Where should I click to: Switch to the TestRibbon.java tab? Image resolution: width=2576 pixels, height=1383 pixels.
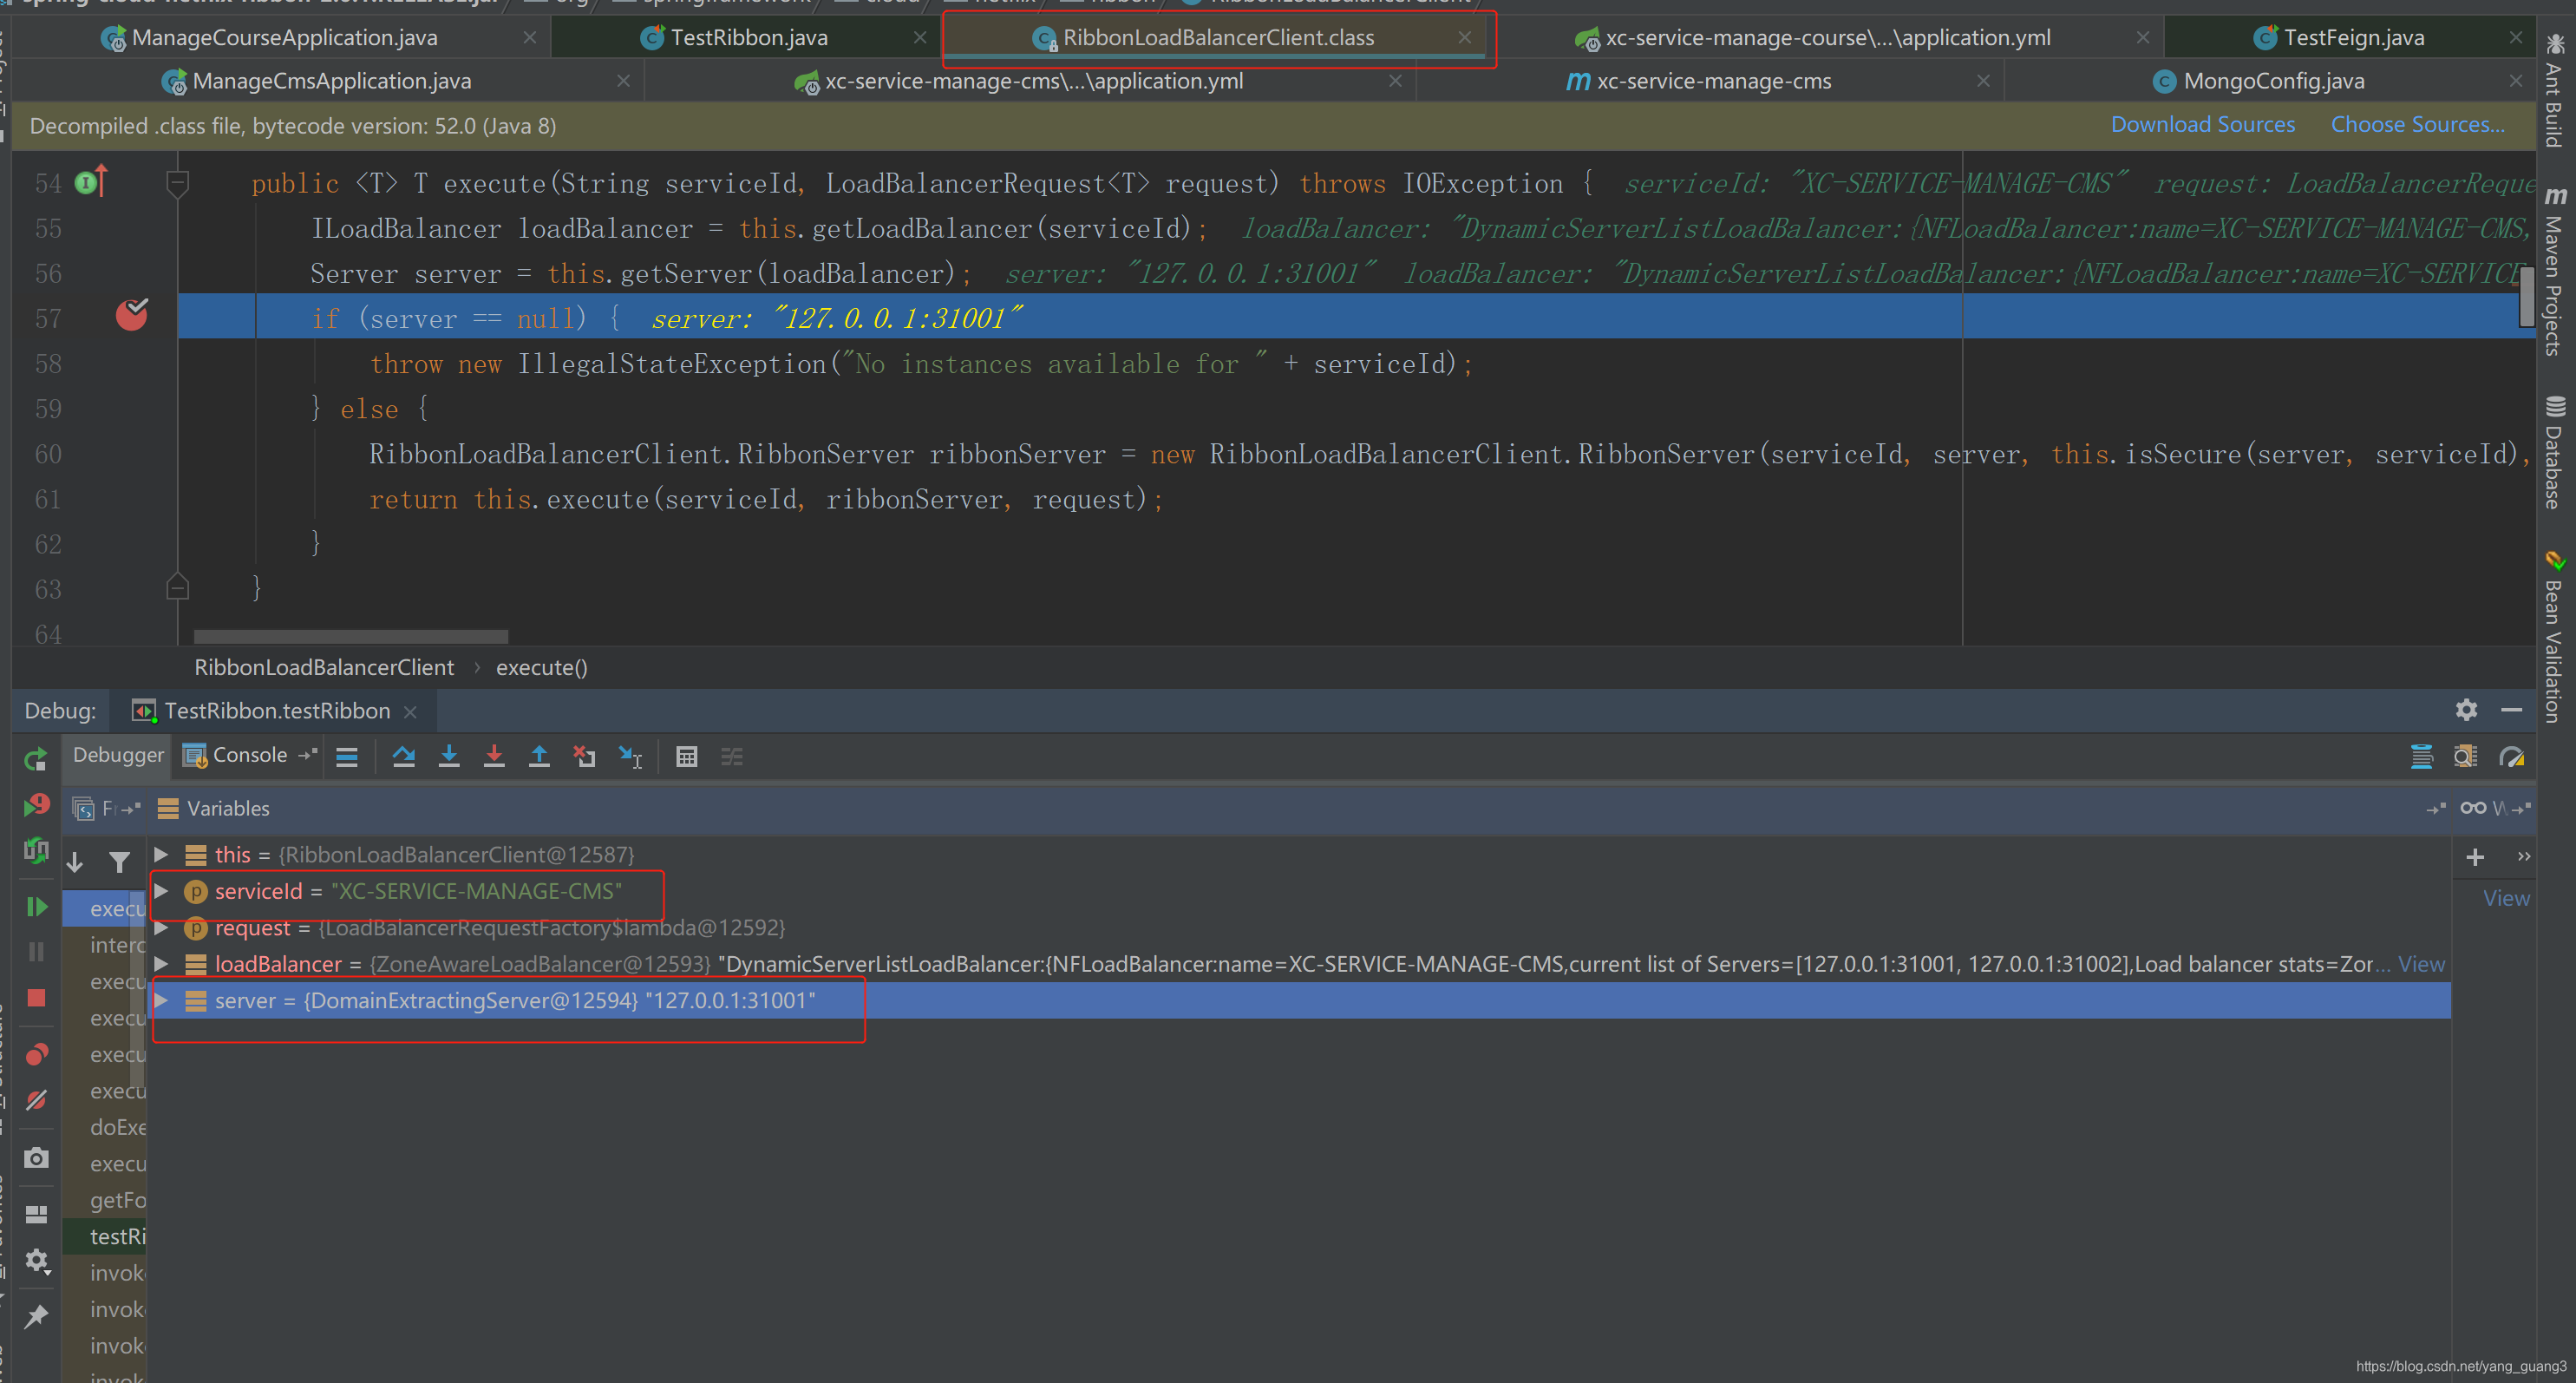[x=748, y=38]
